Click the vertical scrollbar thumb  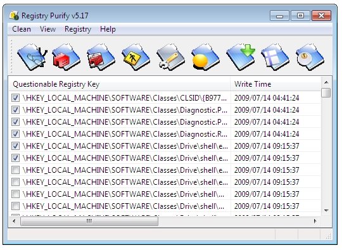[x=326, y=92]
